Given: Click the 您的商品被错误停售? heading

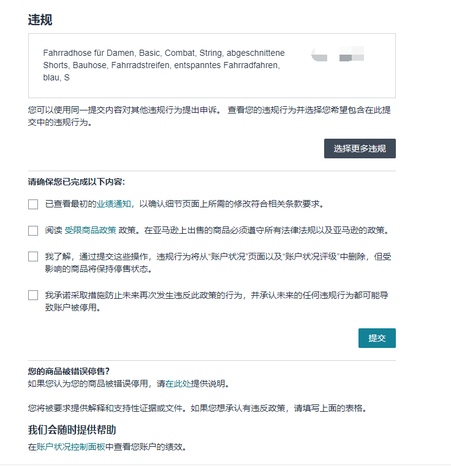Looking at the screenshot, I should click(x=69, y=371).
